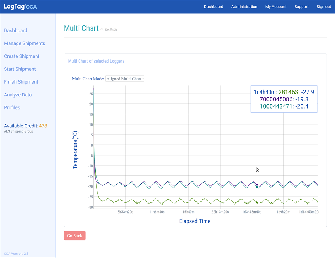335x258 pixels.
Task: Open Finish Shipment page
Action: (x=21, y=82)
